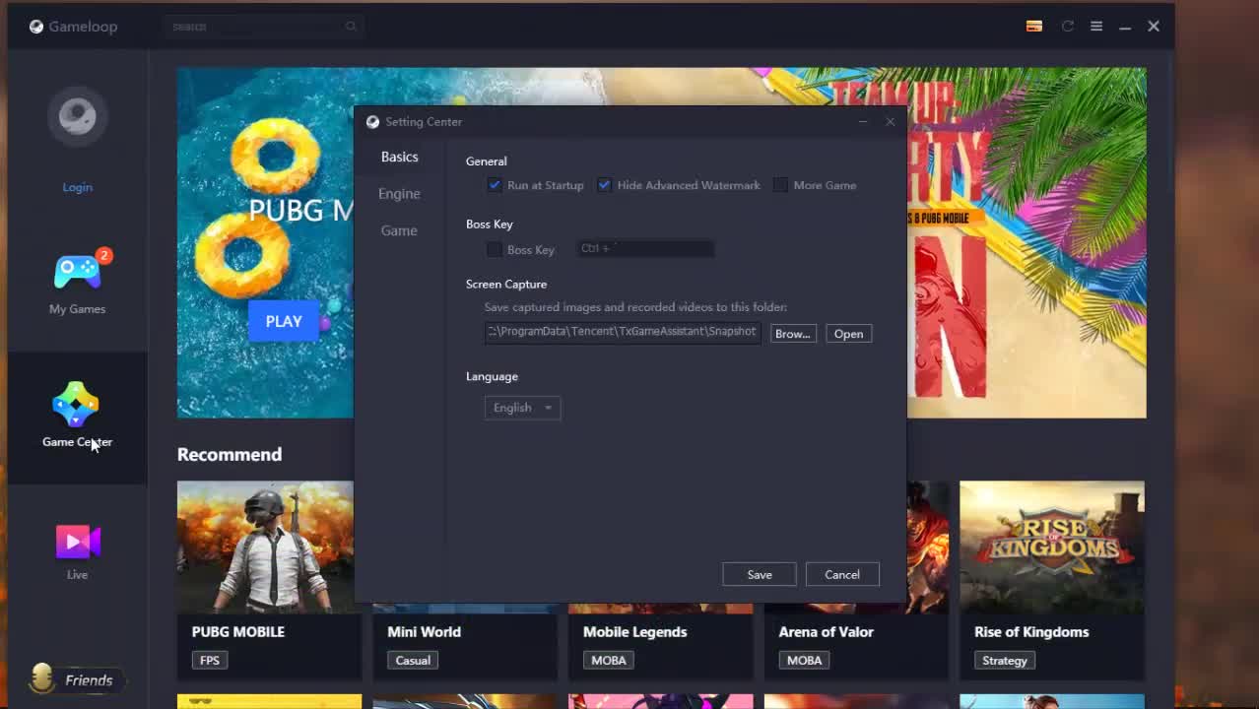1259x709 pixels.
Task: Click the refresh icon in Gameloop title bar
Action: 1067,27
